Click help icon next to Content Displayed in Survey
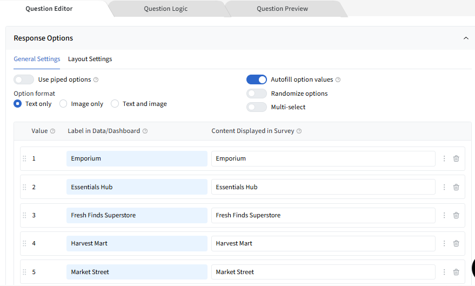This screenshot has height=286, width=475. (x=299, y=131)
